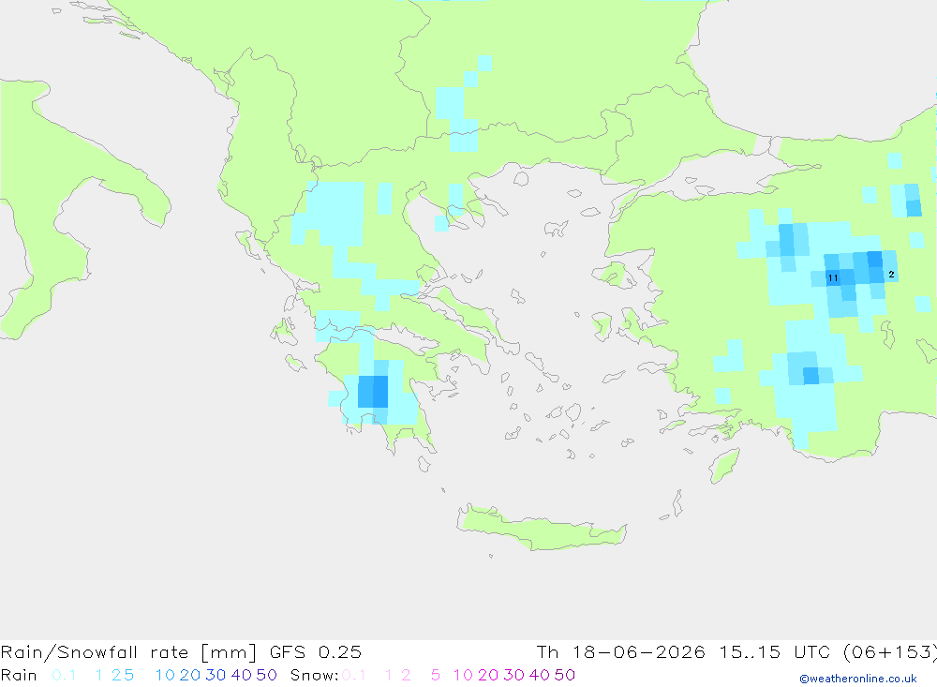Select the Snow 0.1 legend value

click(x=354, y=675)
